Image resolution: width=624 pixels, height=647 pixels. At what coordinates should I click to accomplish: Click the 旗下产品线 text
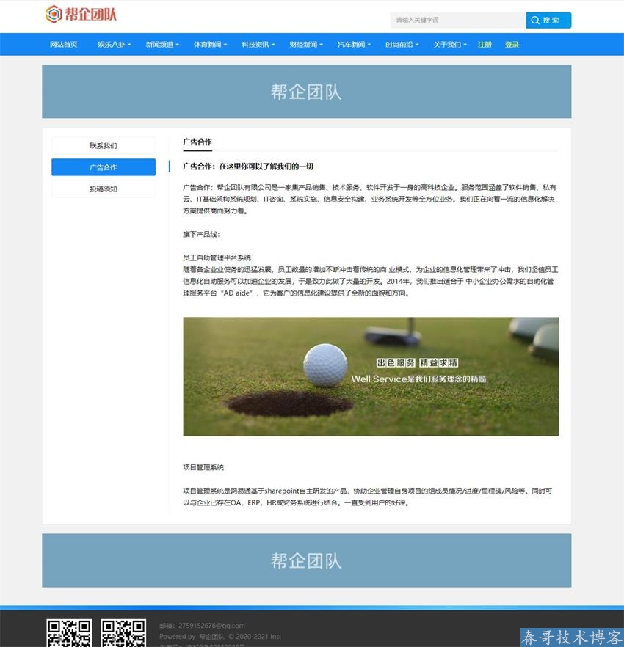coord(202,235)
